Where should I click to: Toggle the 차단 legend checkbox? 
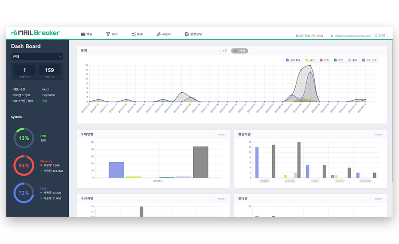pos(335,60)
